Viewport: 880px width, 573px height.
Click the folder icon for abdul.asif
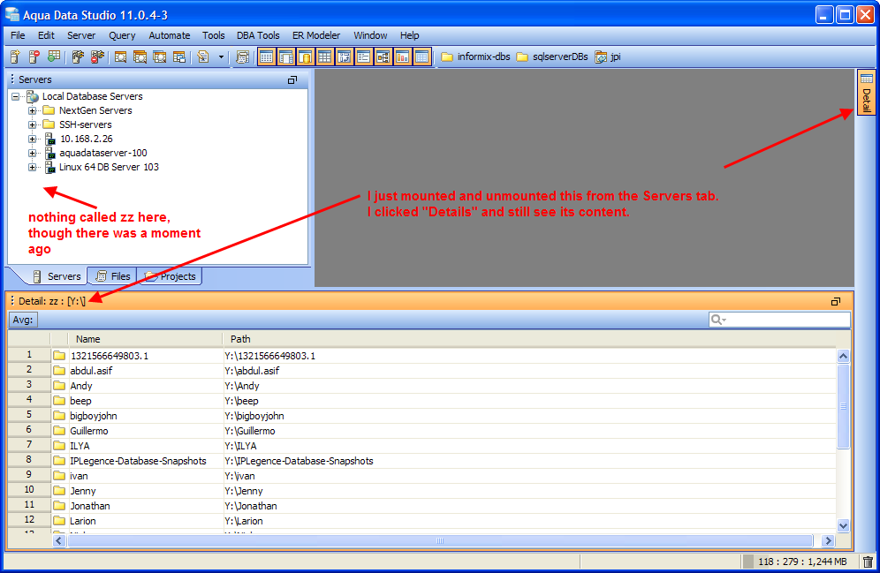tap(59, 371)
